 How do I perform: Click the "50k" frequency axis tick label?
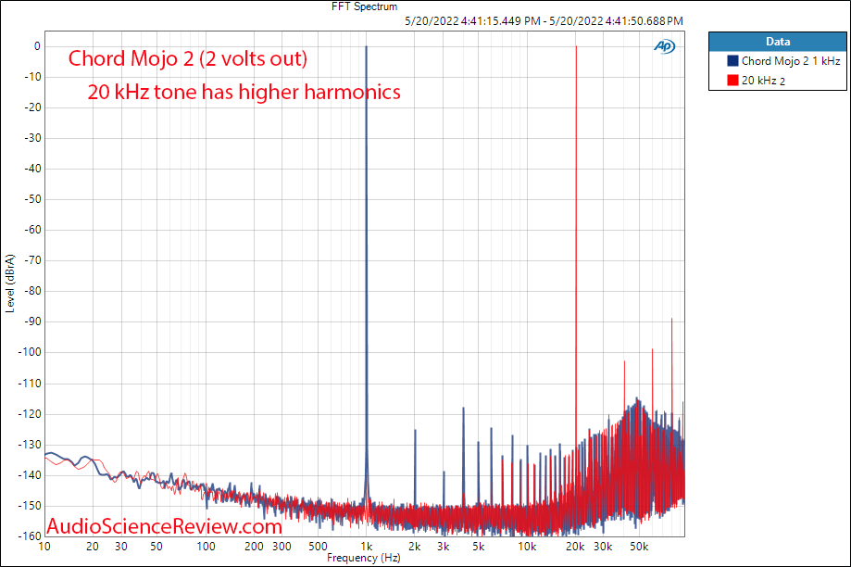coord(639,547)
